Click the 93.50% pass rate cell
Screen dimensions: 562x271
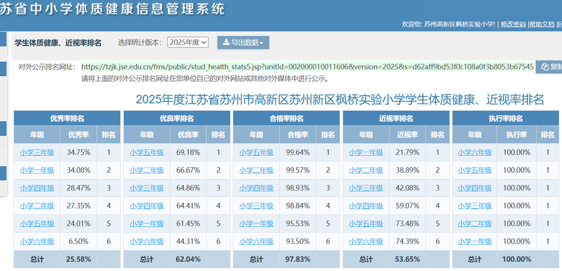point(298,241)
